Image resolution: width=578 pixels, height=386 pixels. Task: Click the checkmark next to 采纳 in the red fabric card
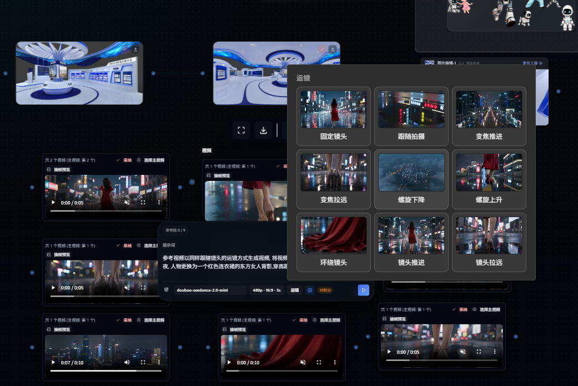pyautogui.click(x=294, y=320)
